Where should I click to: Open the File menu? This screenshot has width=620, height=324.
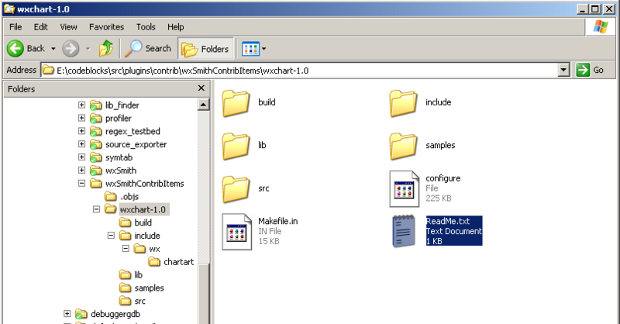15,27
